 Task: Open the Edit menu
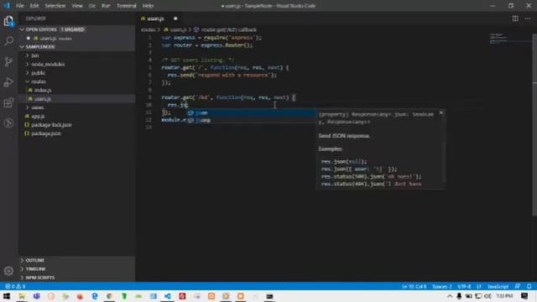click(x=34, y=6)
